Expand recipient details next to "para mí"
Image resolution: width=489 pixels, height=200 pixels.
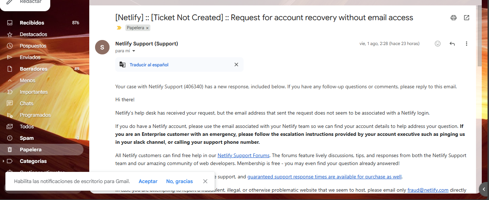pos(134,51)
